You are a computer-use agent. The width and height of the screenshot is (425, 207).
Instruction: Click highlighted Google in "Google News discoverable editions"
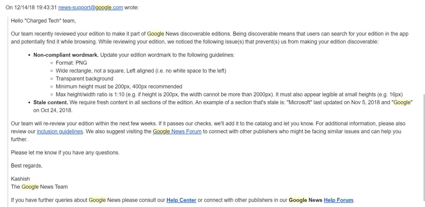pos(156,34)
